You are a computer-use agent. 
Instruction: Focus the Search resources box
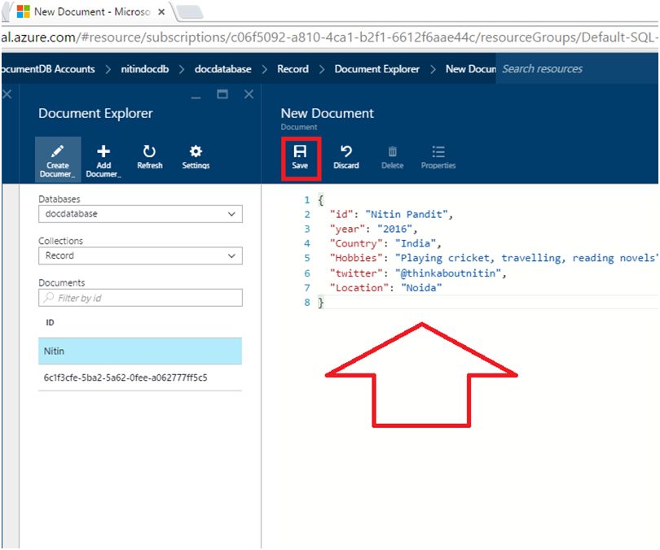577,69
